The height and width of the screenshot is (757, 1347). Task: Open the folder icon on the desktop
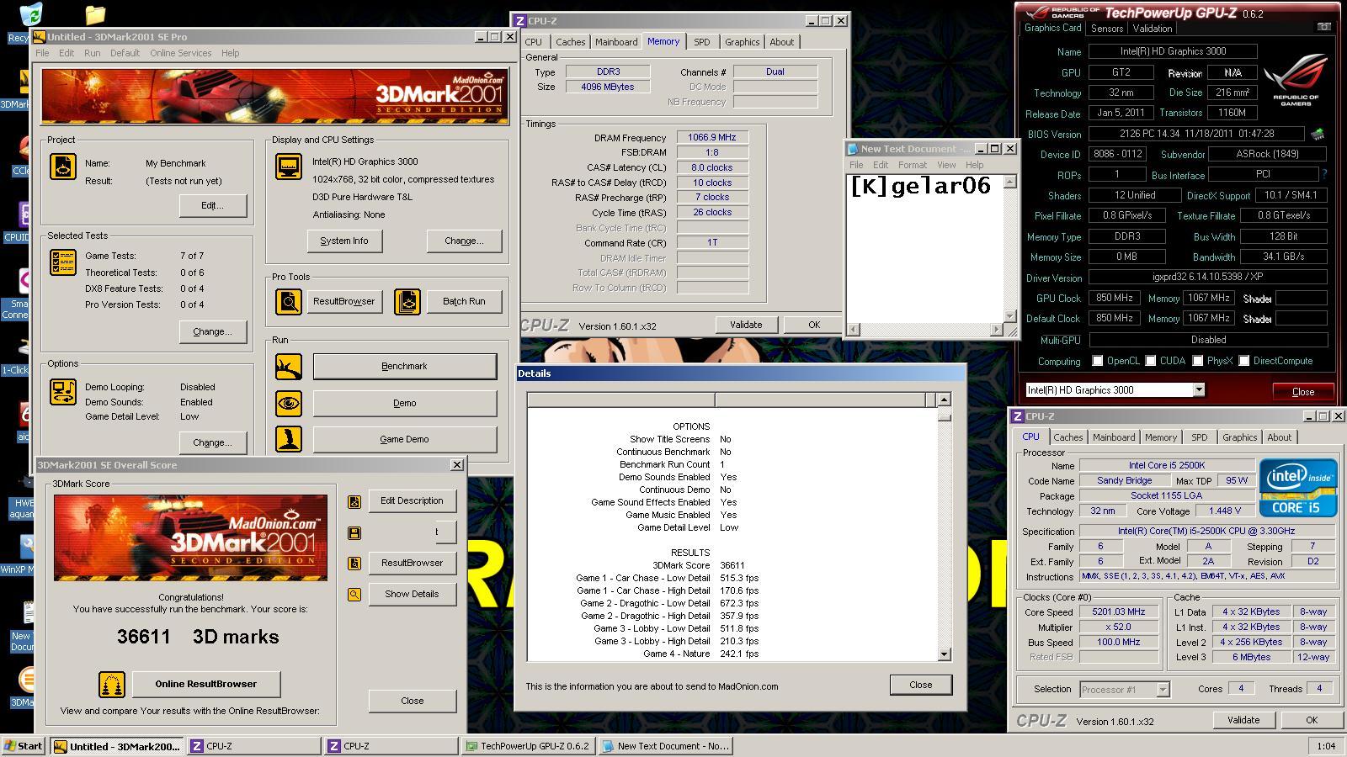[x=95, y=14]
